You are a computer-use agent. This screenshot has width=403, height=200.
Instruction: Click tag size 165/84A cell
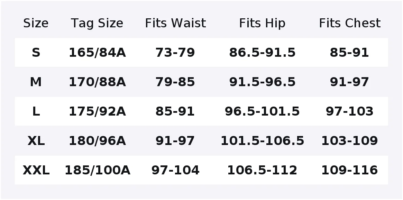[x=98, y=53]
